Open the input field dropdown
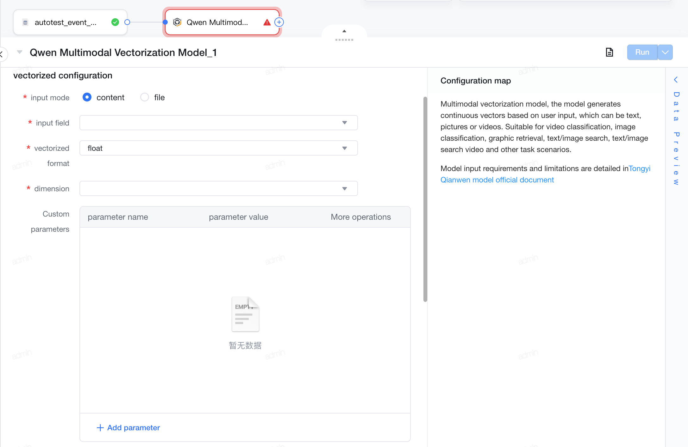 click(218, 123)
